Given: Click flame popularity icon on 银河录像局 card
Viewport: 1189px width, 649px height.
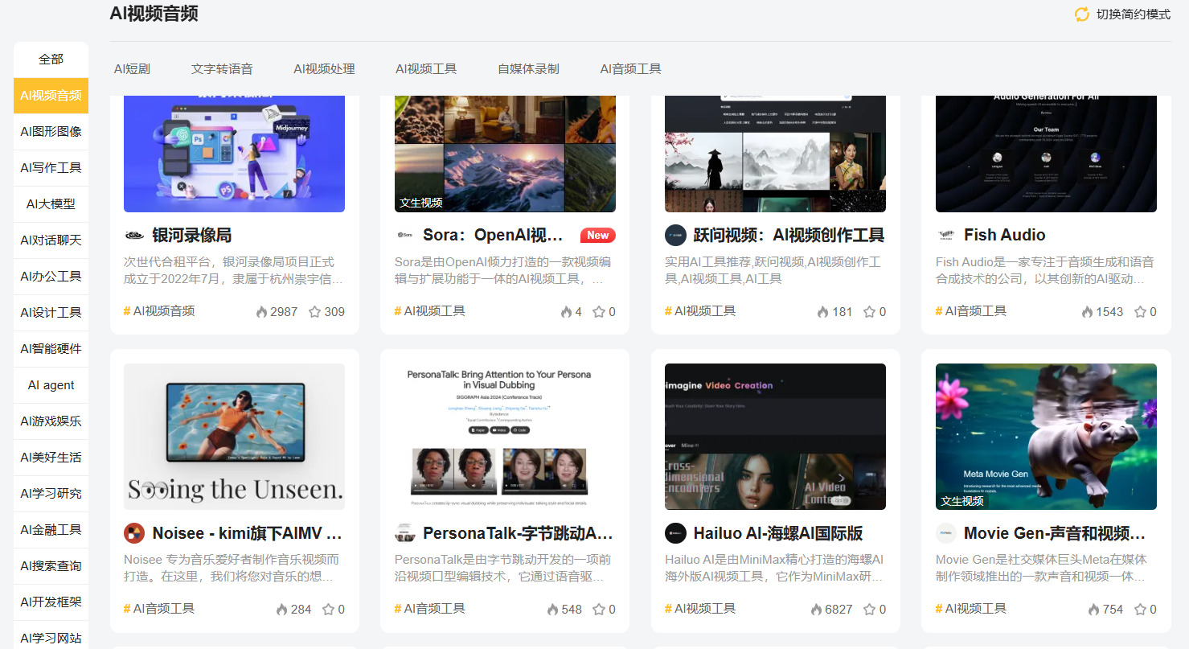Looking at the screenshot, I should tap(261, 312).
